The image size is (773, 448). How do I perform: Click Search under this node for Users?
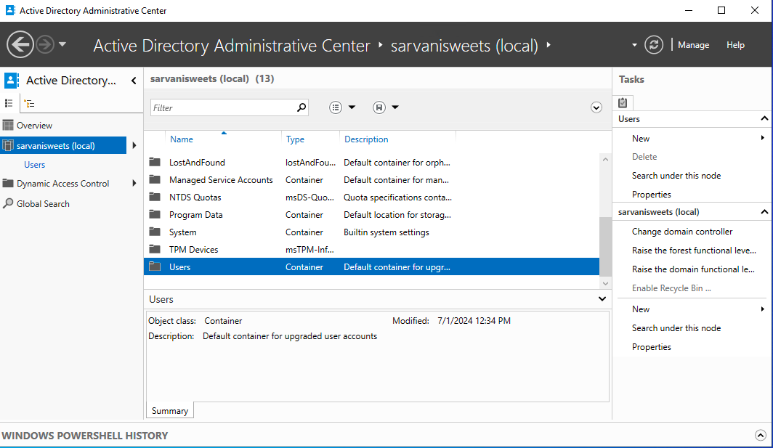pyautogui.click(x=676, y=176)
